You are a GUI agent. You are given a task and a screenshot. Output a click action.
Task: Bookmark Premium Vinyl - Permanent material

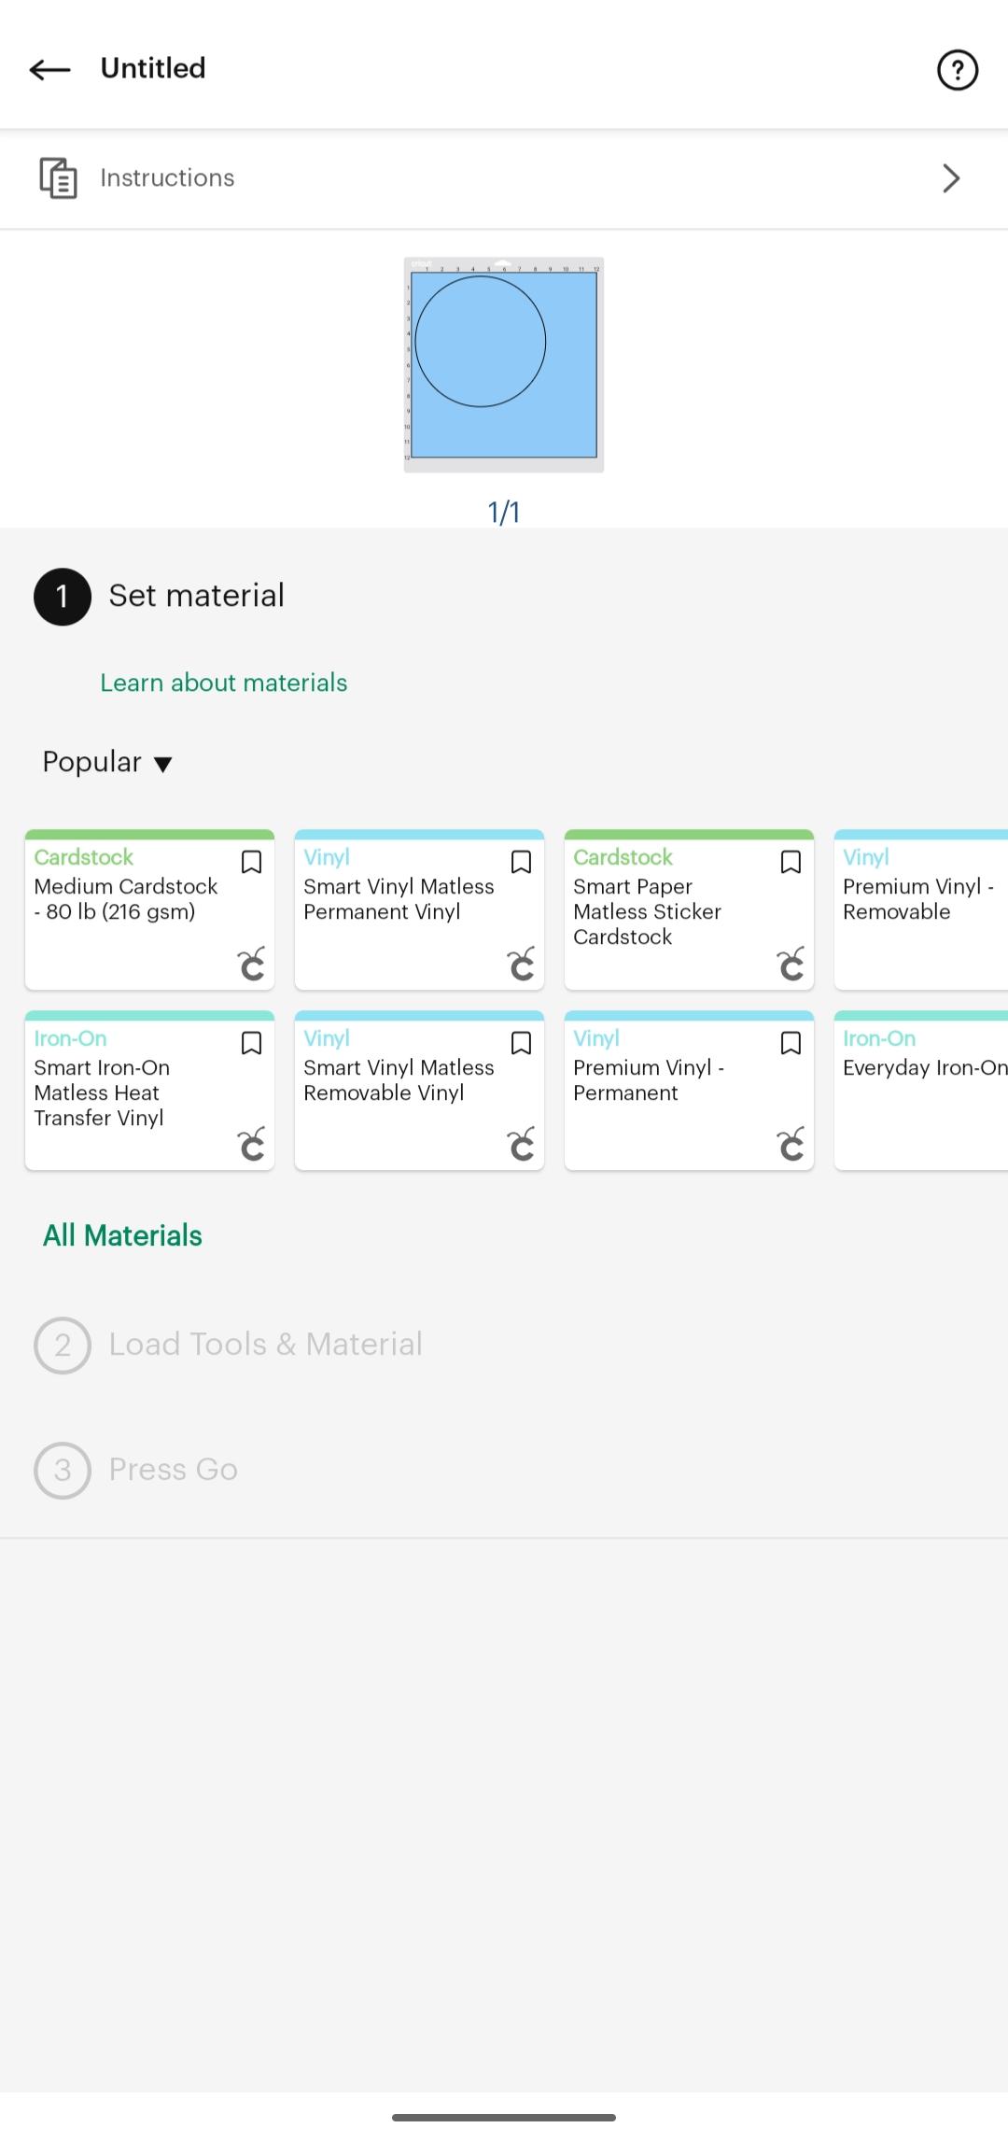pos(791,1043)
